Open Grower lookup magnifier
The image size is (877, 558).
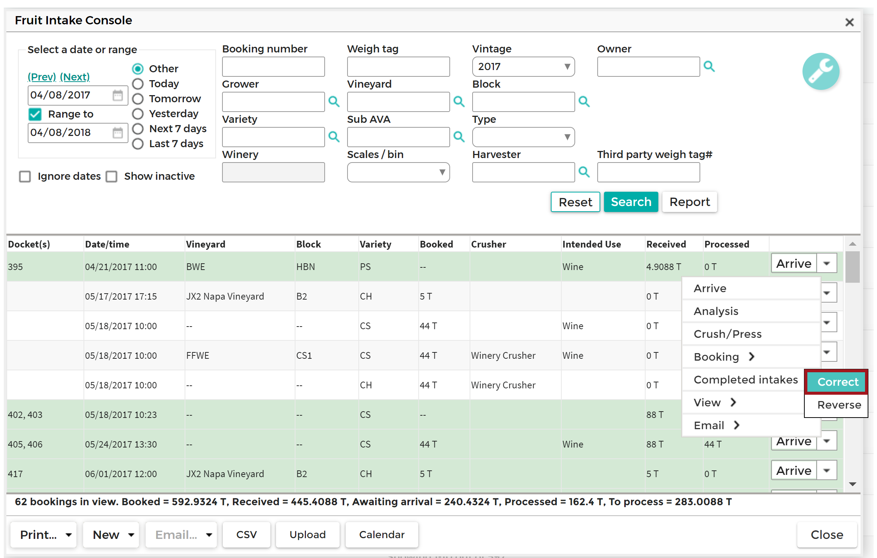point(334,101)
